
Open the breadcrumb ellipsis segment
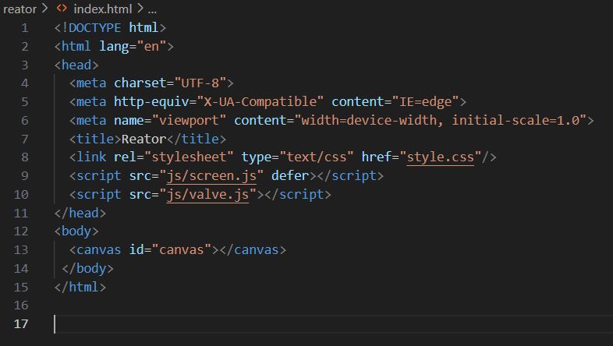pos(152,9)
